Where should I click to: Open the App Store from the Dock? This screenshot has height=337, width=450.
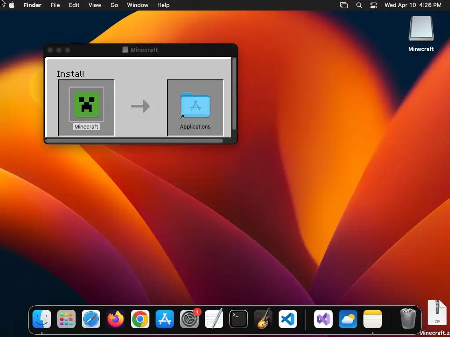coord(165,319)
